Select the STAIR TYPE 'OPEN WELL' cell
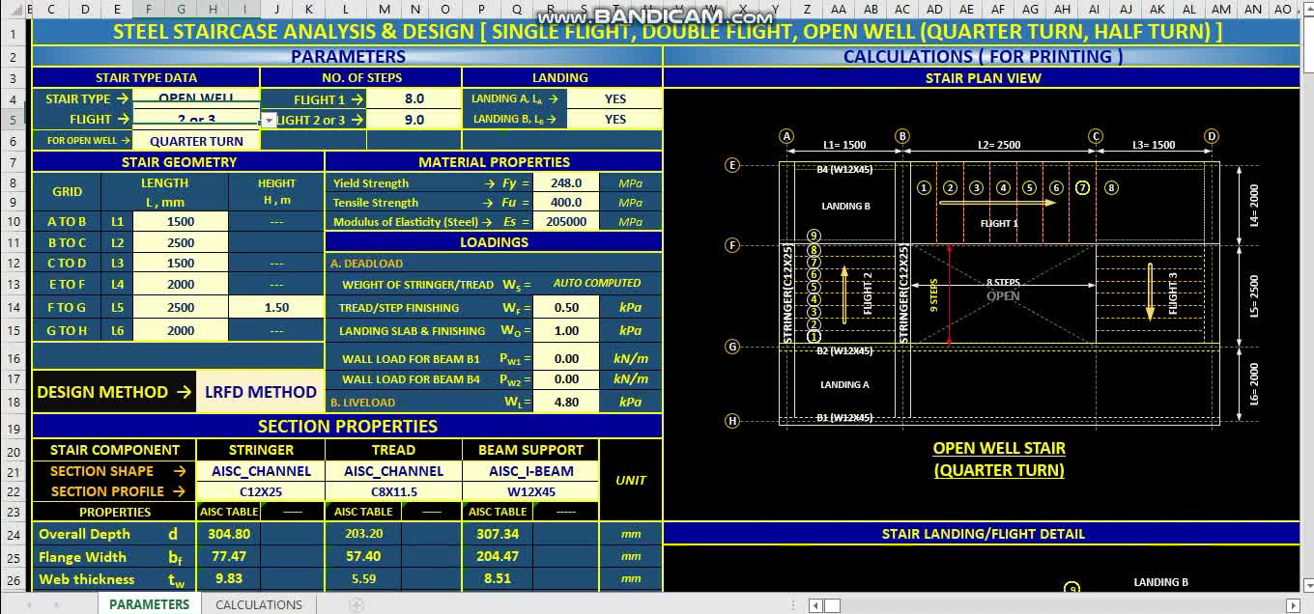 (196, 98)
